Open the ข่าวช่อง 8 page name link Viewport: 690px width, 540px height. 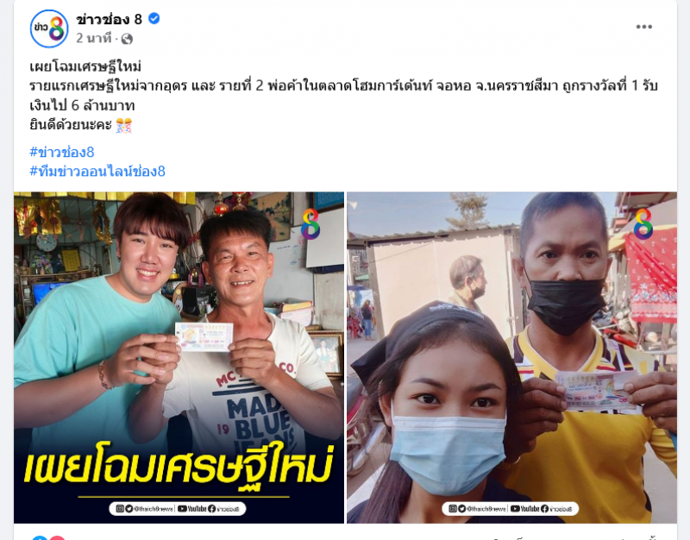pyautogui.click(x=110, y=19)
